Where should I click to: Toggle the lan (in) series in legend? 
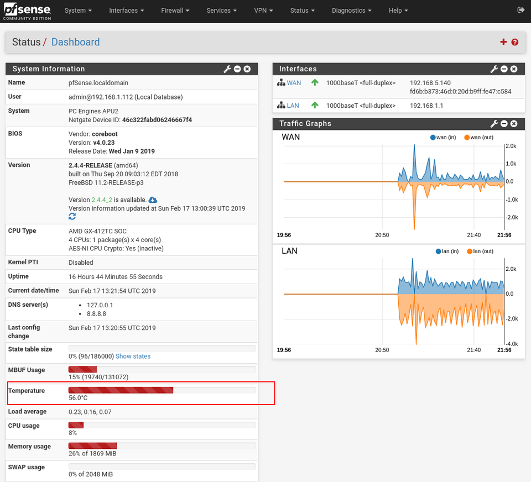pyautogui.click(x=447, y=252)
